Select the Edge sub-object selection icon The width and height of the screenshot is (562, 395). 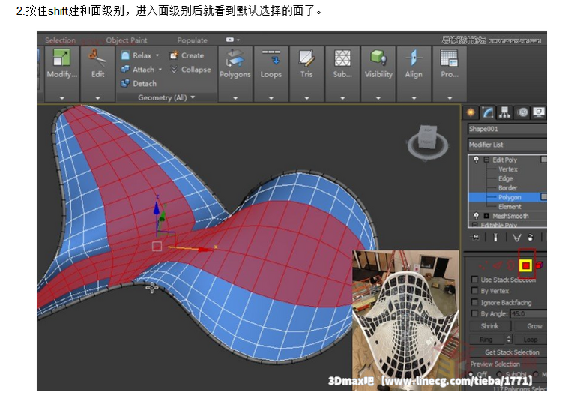point(497,265)
